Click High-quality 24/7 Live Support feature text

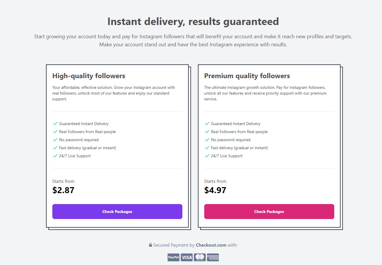[x=75, y=156]
